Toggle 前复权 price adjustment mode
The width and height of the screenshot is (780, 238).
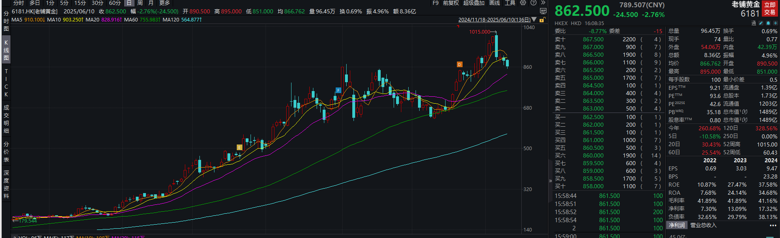(x=450, y=3)
